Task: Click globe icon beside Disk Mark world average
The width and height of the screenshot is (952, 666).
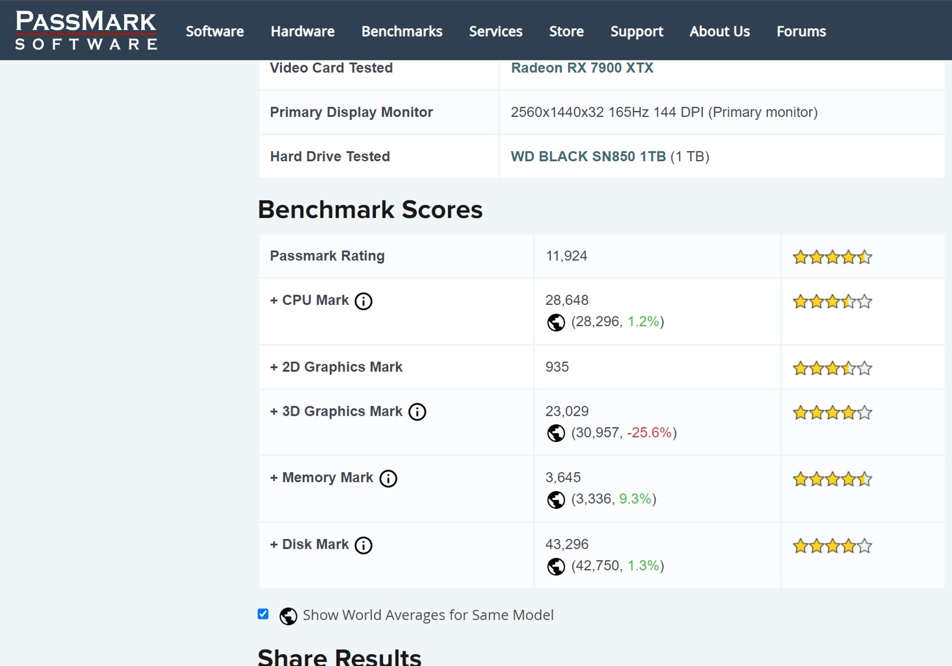Action: pos(556,567)
